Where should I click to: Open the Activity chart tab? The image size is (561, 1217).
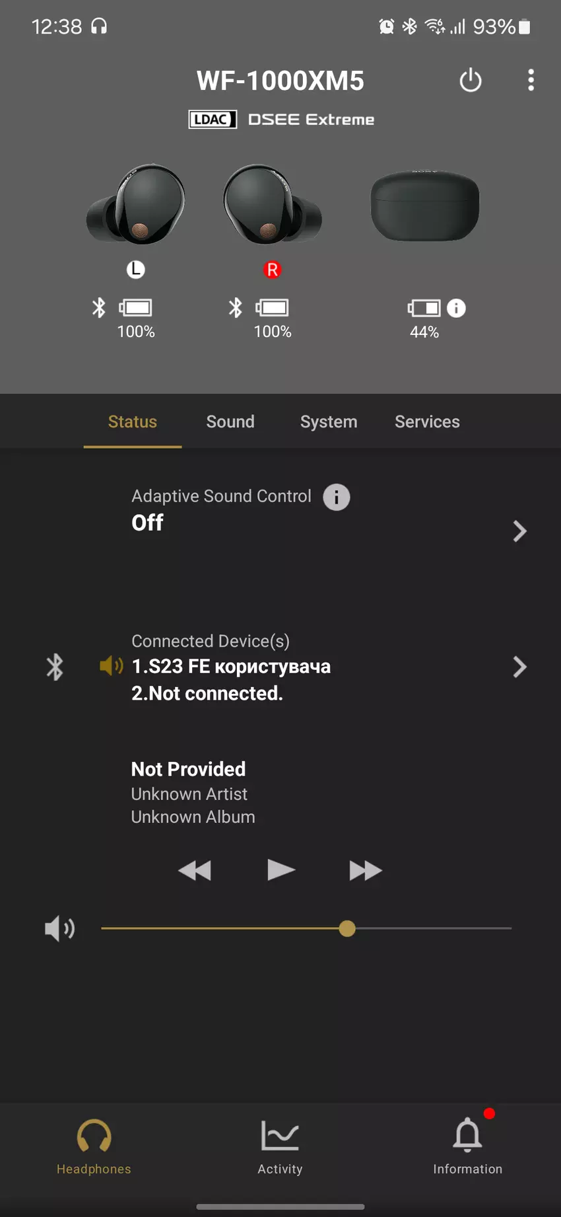280,1145
